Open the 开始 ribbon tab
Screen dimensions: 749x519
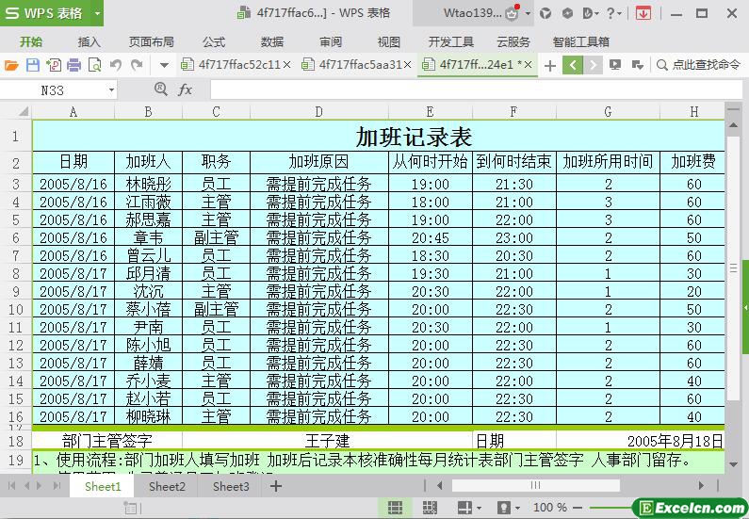point(31,42)
